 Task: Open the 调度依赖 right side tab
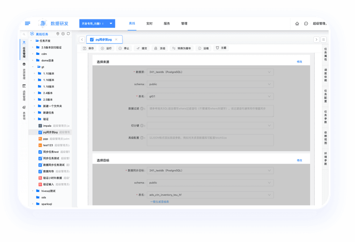coord(325,75)
